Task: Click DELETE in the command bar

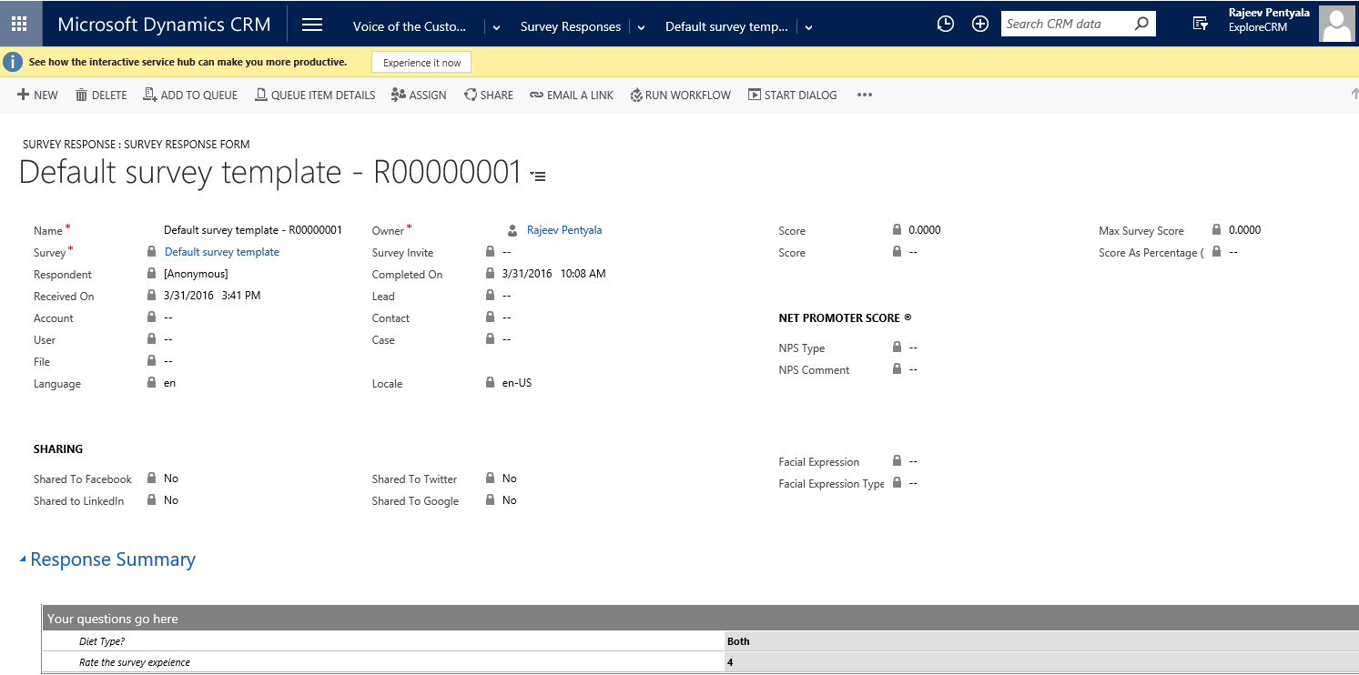Action: click(101, 95)
